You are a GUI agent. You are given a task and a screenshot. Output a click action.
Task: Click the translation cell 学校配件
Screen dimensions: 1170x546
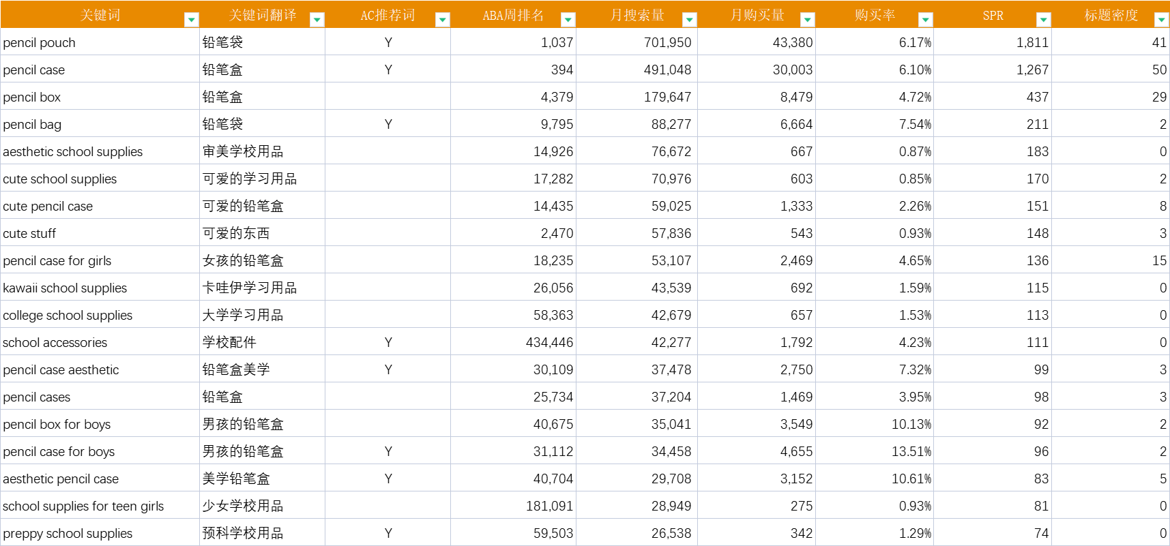point(262,342)
